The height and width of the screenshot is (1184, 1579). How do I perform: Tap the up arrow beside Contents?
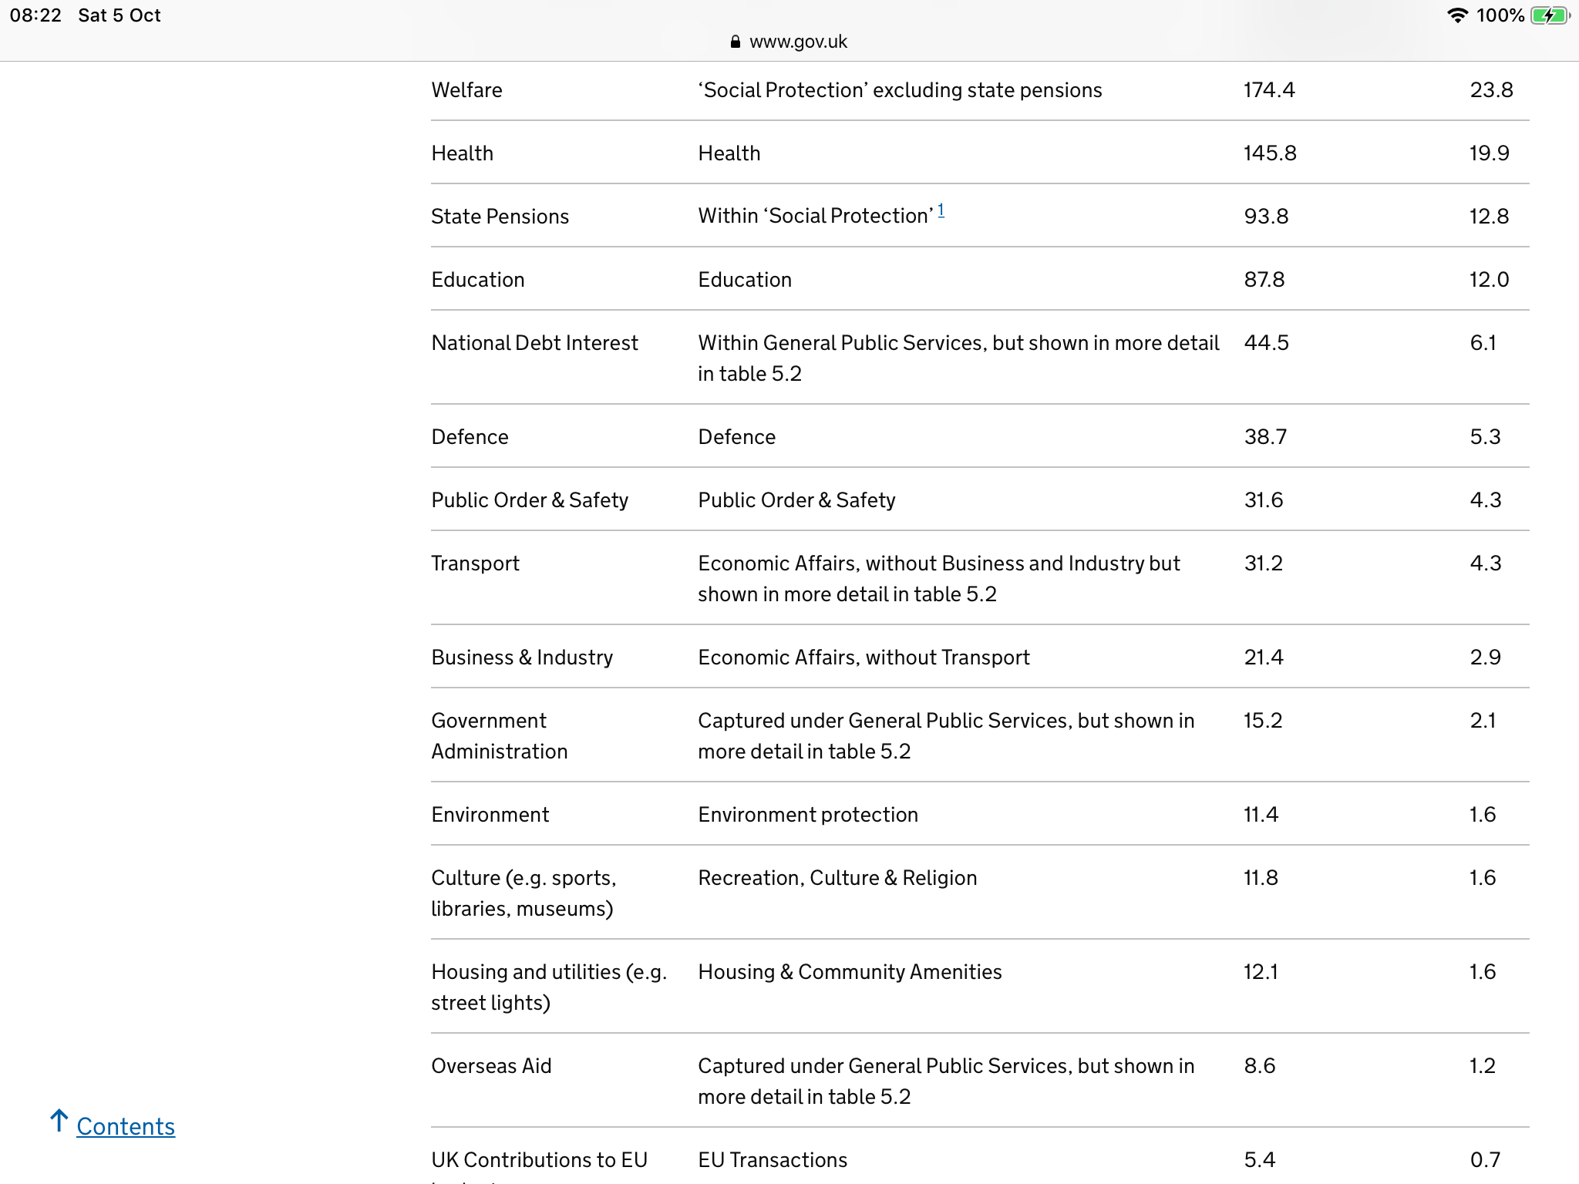pyautogui.click(x=59, y=1121)
